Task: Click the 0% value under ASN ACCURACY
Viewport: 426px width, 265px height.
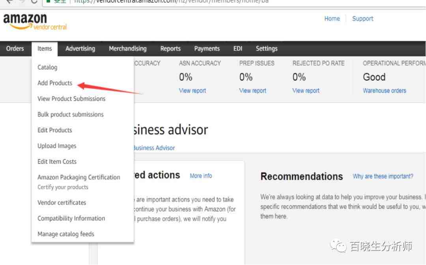Action: pos(185,77)
